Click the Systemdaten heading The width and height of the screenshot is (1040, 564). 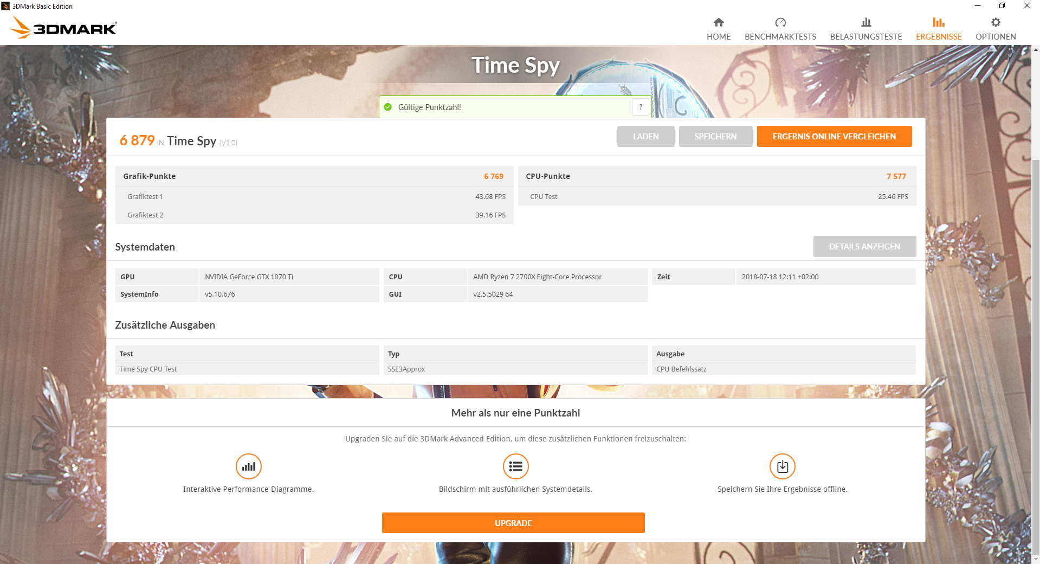[x=145, y=247]
